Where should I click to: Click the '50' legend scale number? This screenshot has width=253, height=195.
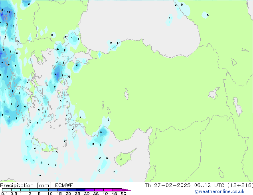pos(123,193)
